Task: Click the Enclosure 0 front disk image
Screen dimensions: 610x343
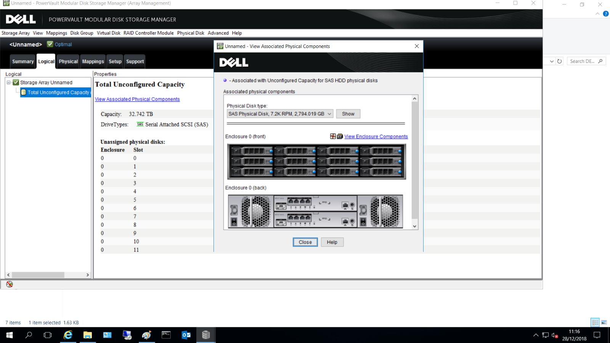Action: coord(316,161)
